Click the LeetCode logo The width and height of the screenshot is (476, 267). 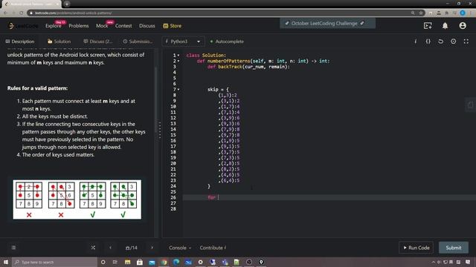[x=22, y=26]
